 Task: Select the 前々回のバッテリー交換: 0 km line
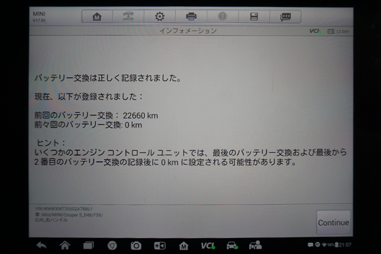point(88,125)
